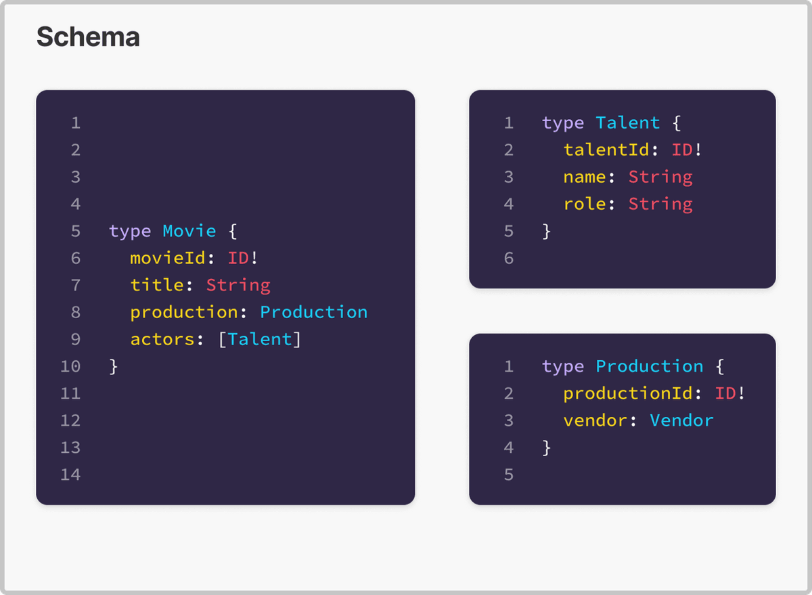Click line number 6 in Talent panel
The height and width of the screenshot is (595, 812).
pos(509,258)
